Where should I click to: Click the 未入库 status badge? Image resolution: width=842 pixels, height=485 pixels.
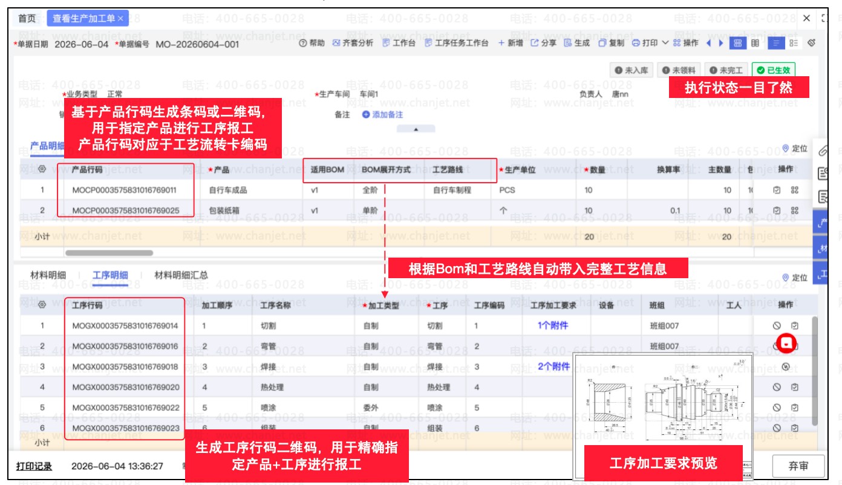click(x=631, y=71)
